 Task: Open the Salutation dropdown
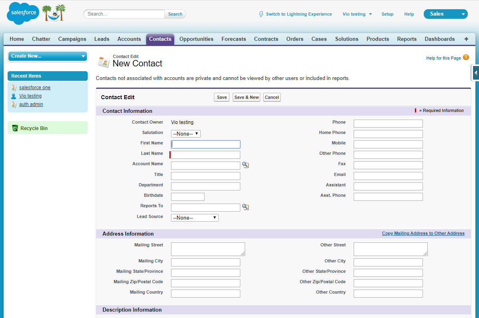(x=186, y=134)
